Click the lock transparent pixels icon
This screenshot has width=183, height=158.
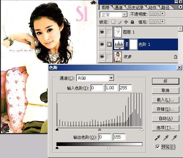[113, 22]
